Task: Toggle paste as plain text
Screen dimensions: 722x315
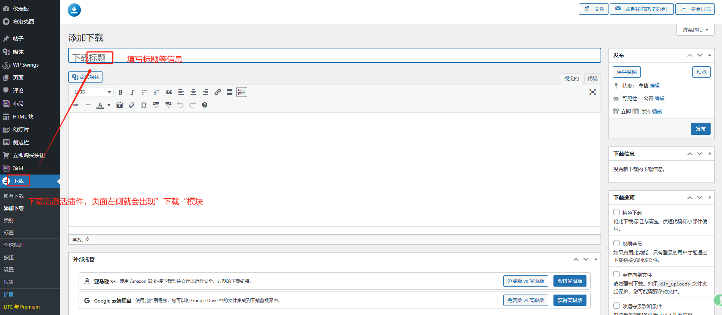Action: coord(120,105)
